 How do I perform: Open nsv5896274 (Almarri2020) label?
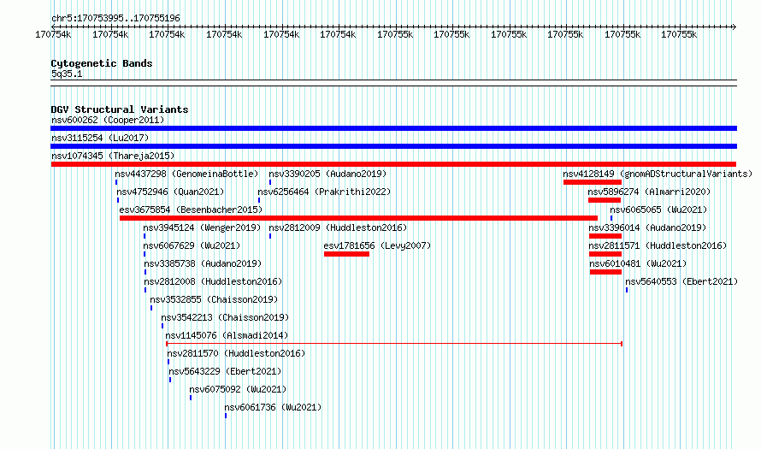[649, 192]
